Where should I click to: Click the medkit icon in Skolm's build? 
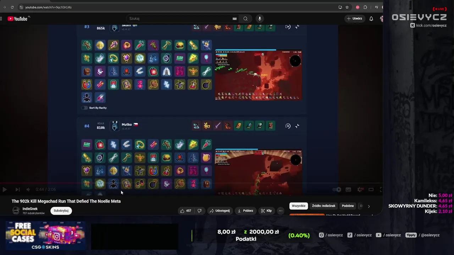pos(153,71)
